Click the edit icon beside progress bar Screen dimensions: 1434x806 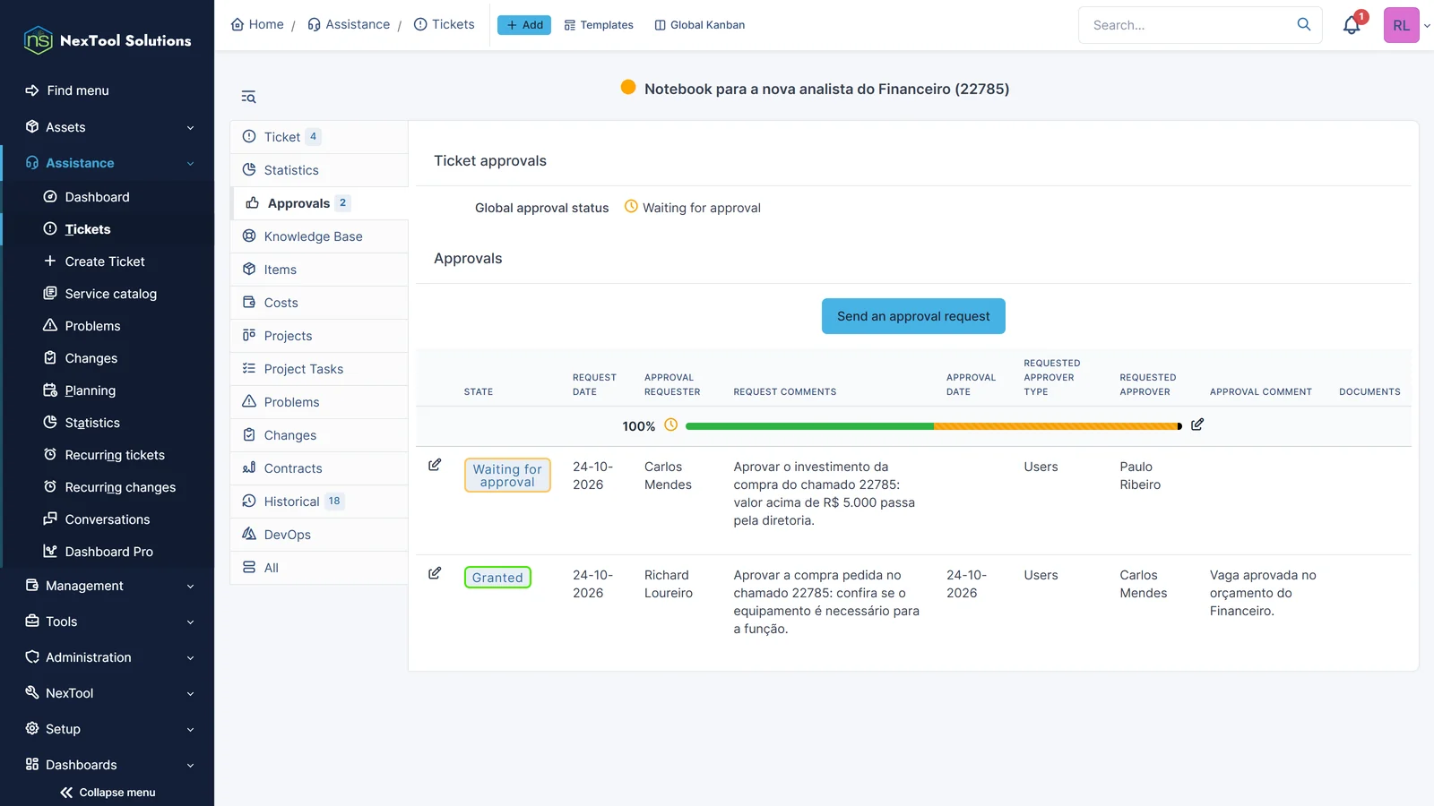click(x=1197, y=424)
